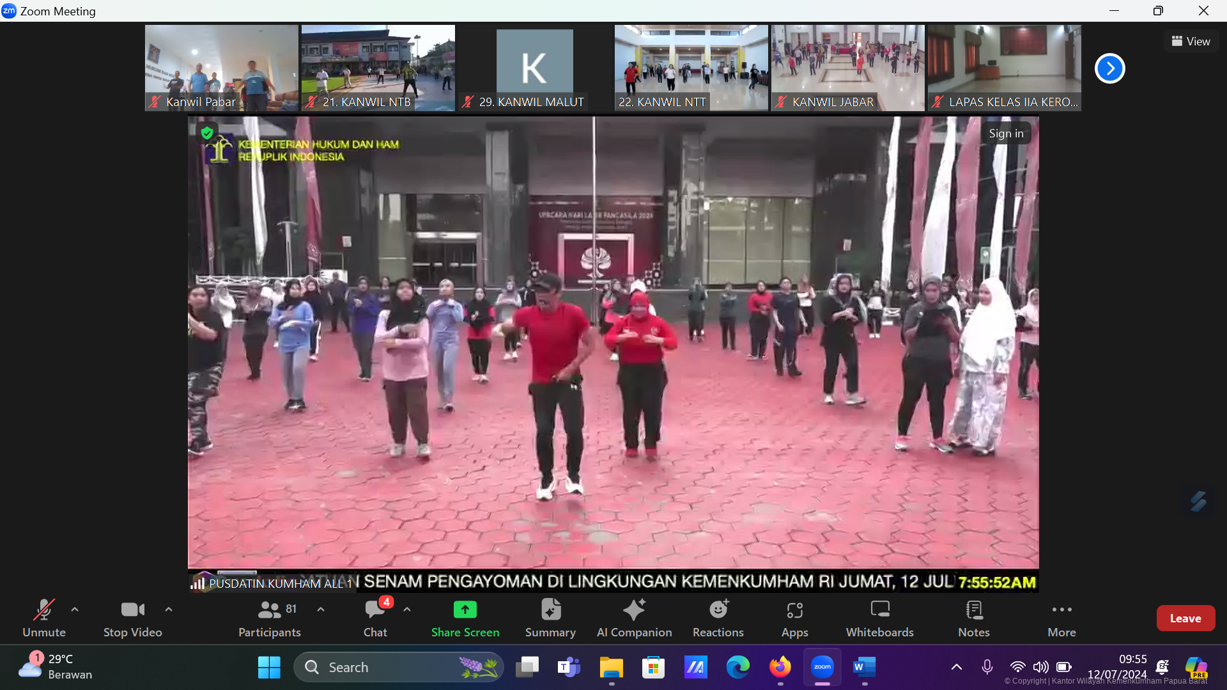
Task: Click the Sign in button on shared screen
Action: (x=1006, y=134)
